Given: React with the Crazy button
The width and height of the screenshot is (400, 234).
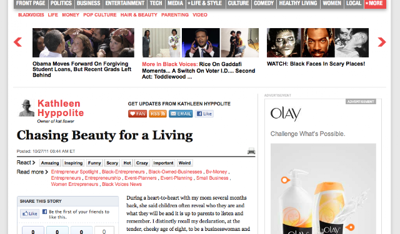Looking at the screenshot, I should (142, 163).
